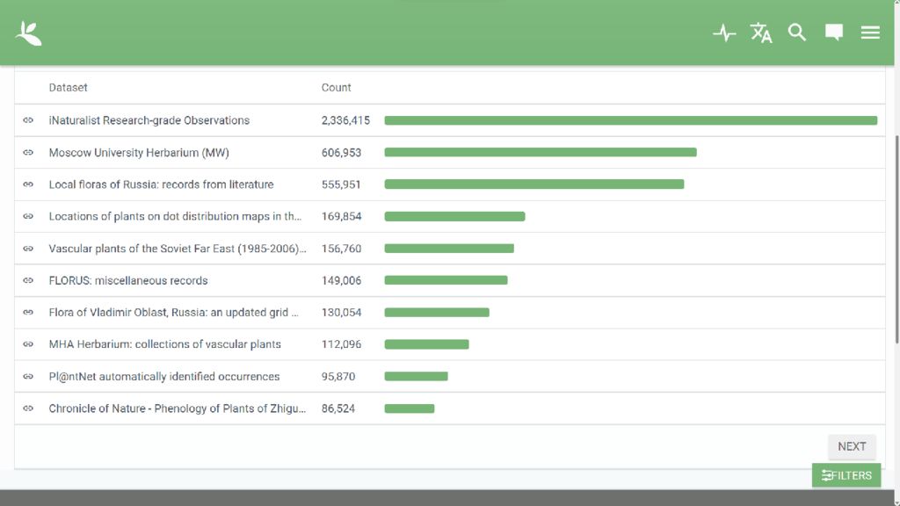Click the Pl@ntNet count bar

point(416,376)
